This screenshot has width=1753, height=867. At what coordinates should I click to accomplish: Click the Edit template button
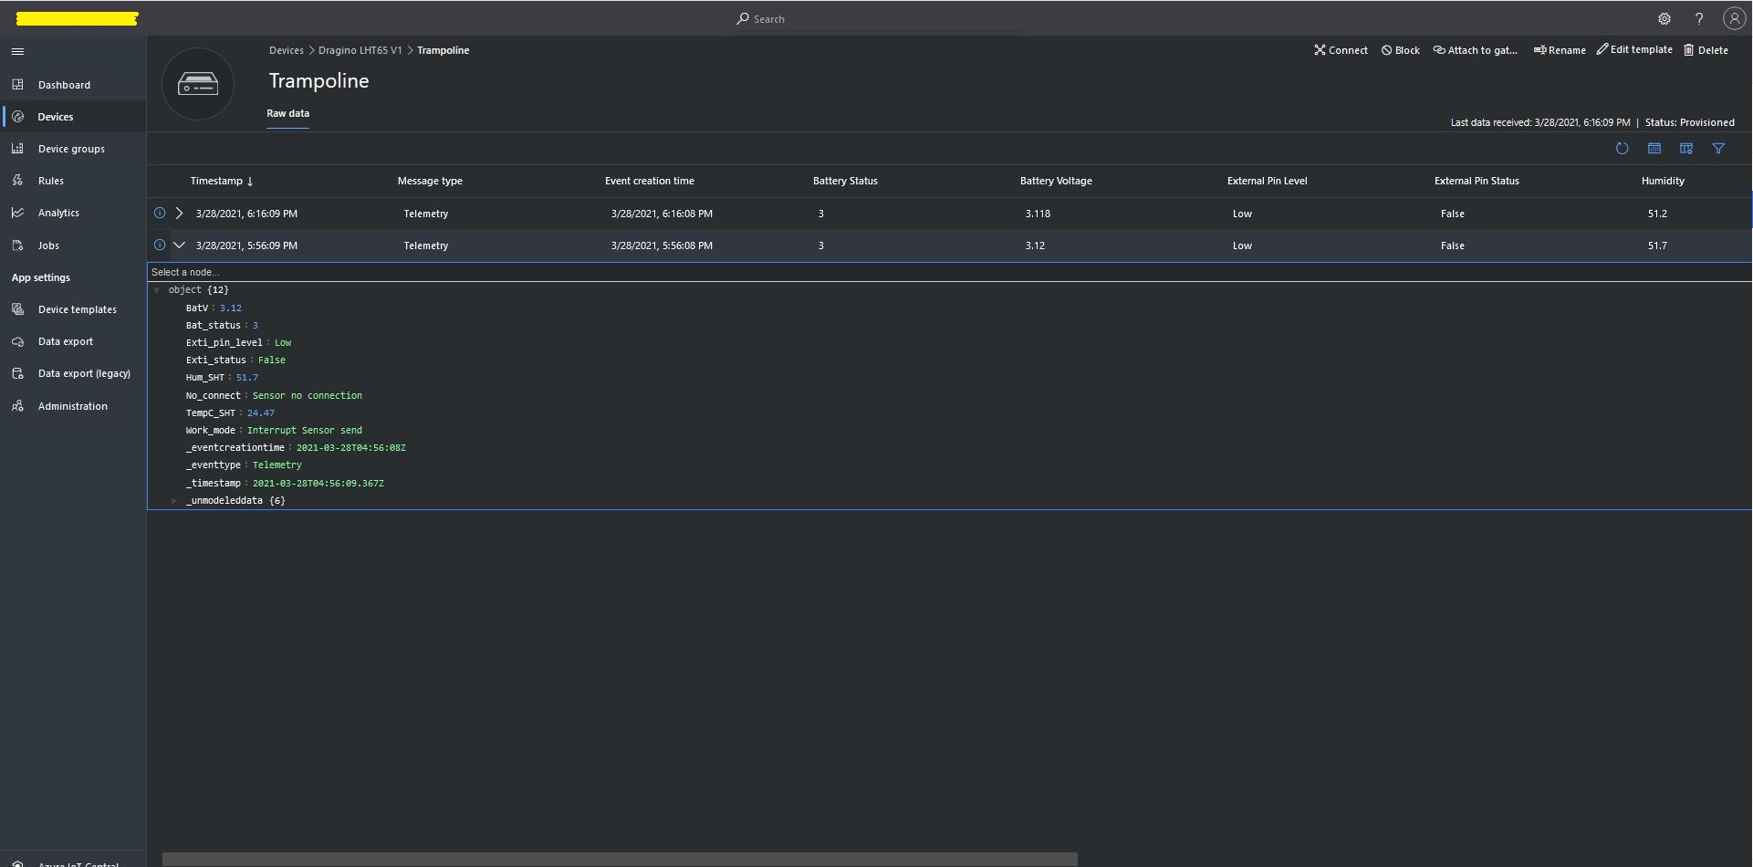coord(1634,50)
